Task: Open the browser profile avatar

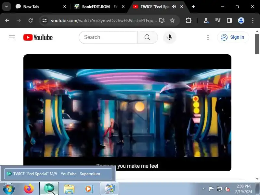Action: click(x=241, y=20)
